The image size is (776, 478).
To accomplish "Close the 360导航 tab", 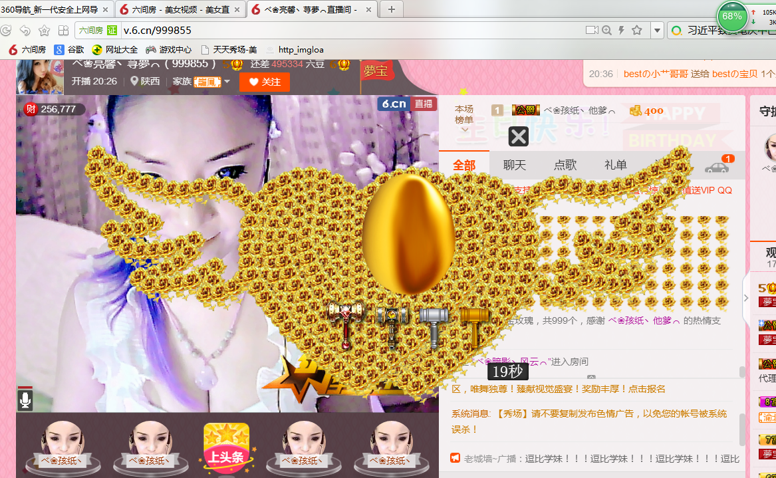I will pyautogui.click(x=106, y=9).
